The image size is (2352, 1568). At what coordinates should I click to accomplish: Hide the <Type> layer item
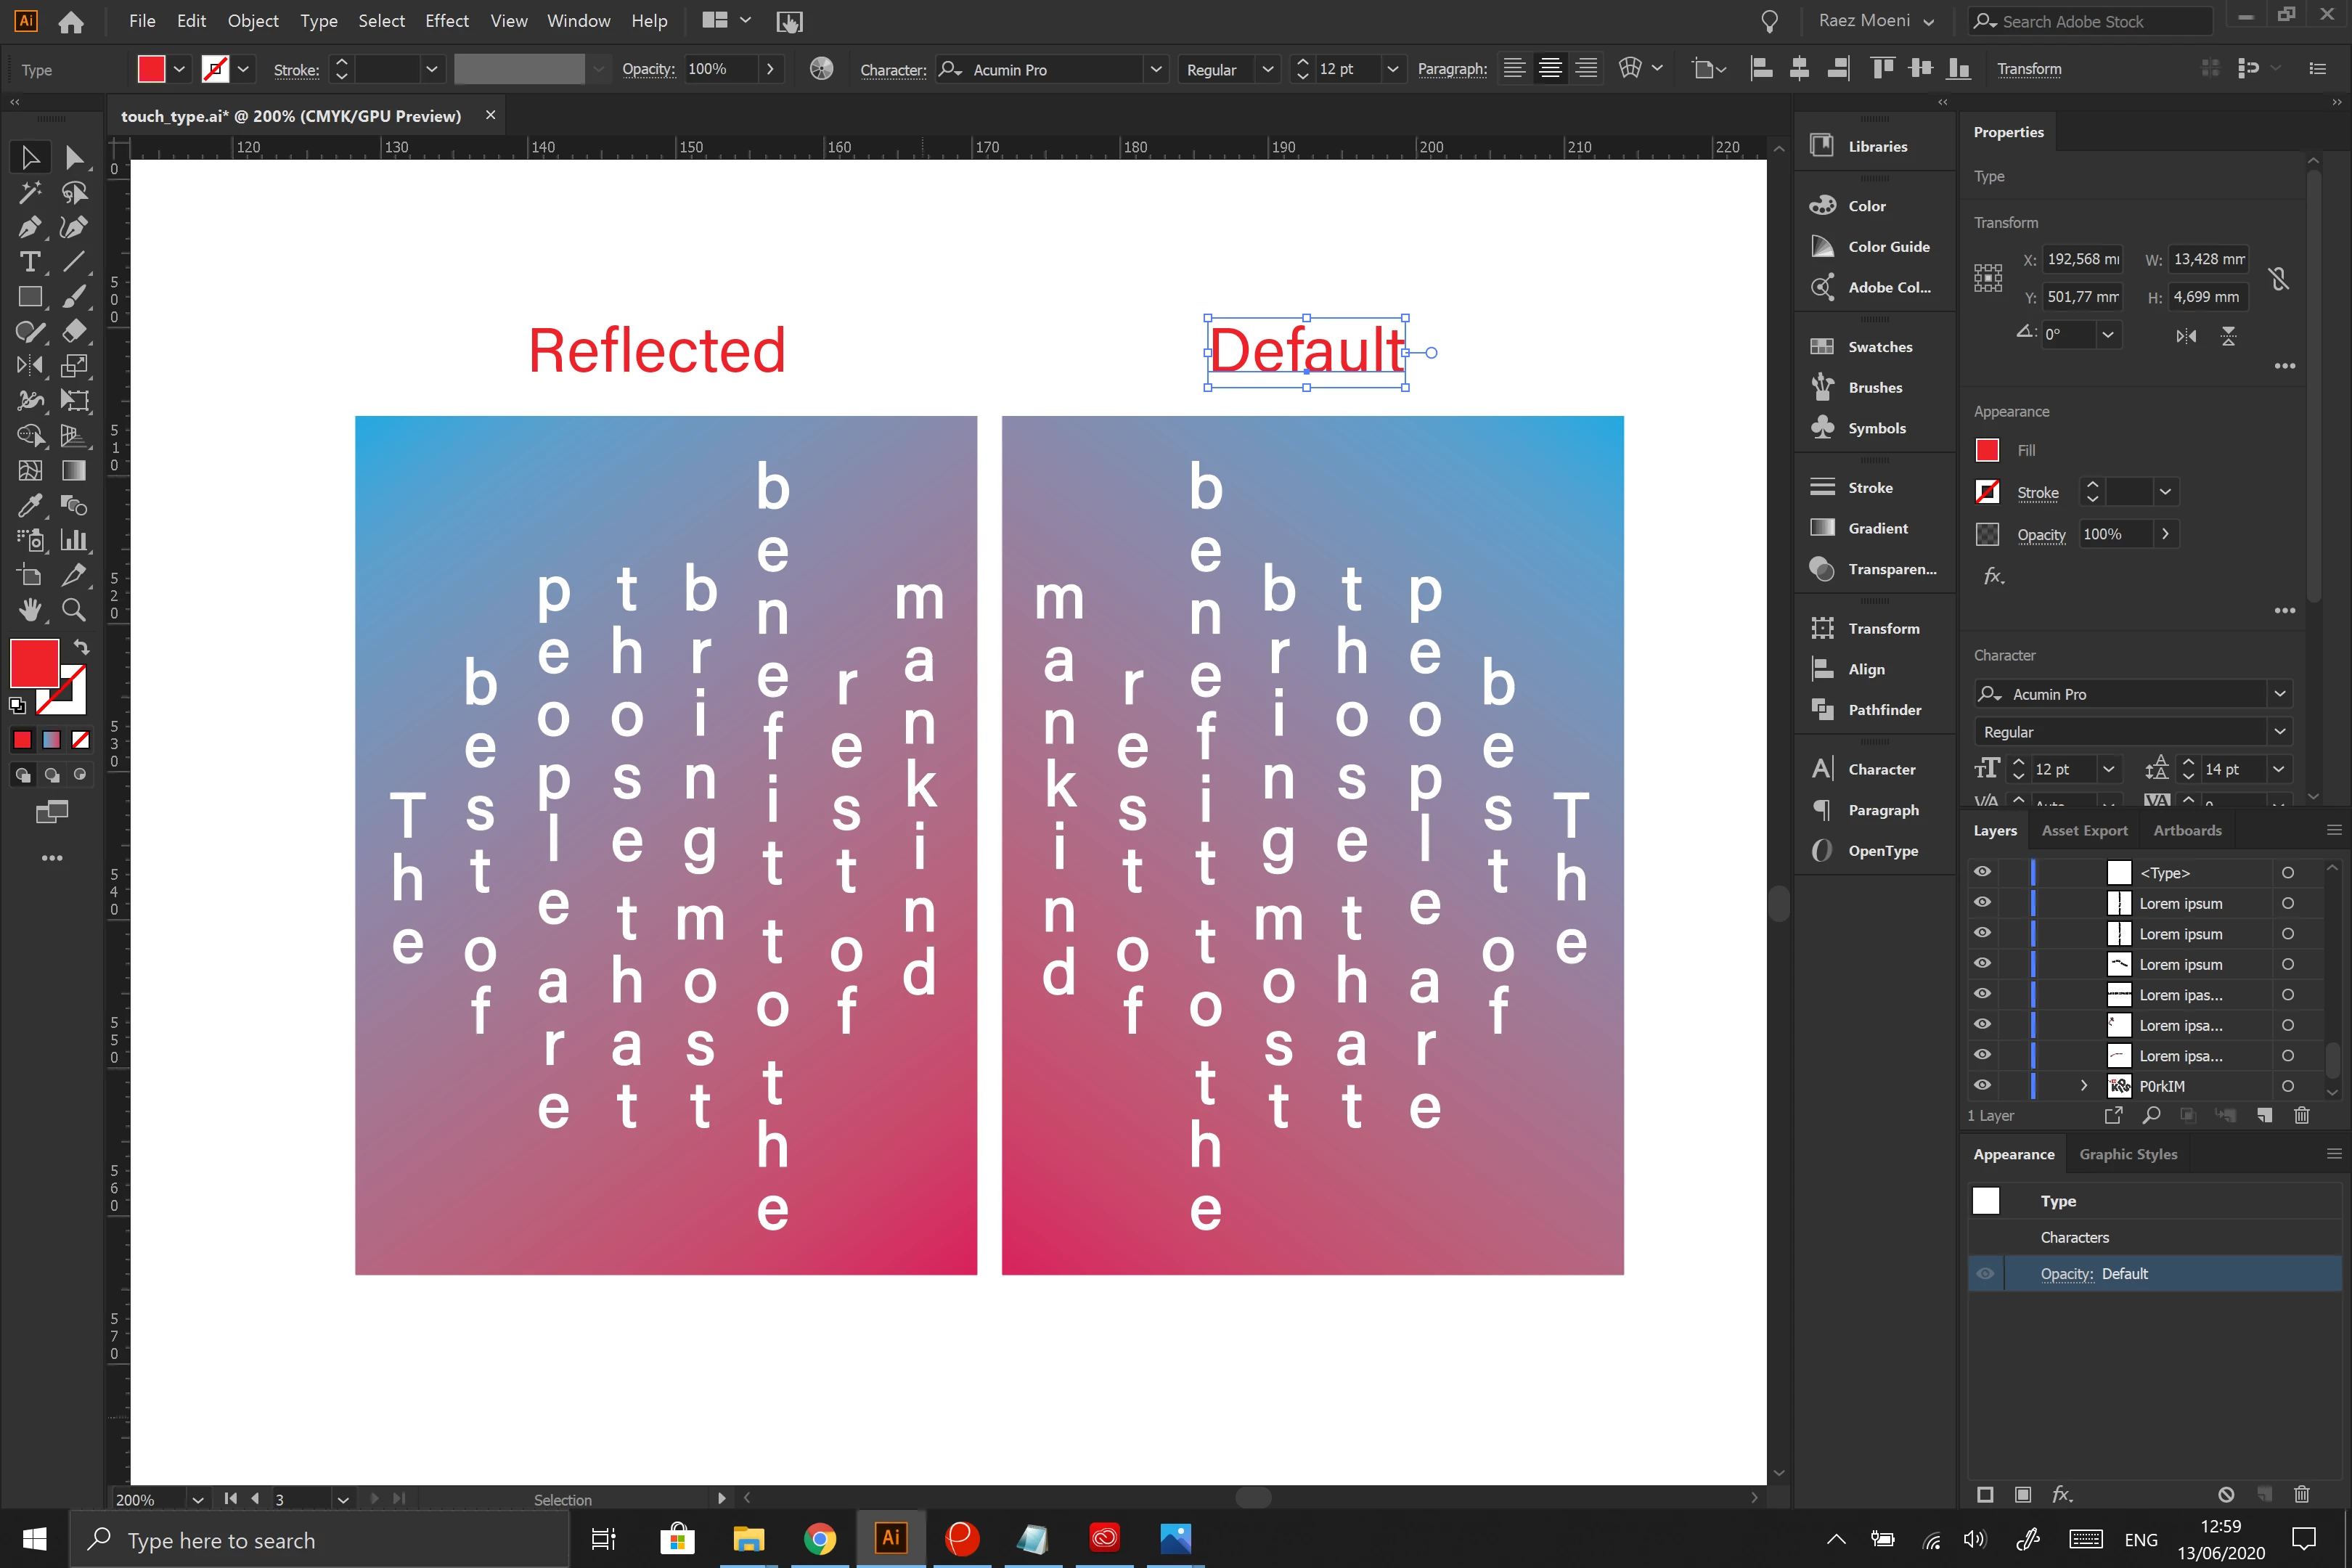[1982, 872]
